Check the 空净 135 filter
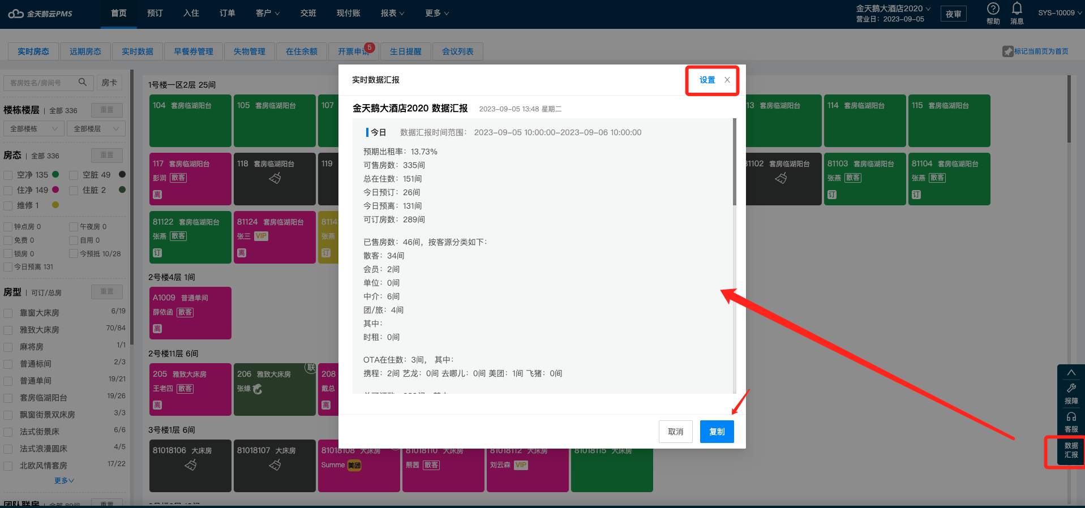 tap(8, 175)
